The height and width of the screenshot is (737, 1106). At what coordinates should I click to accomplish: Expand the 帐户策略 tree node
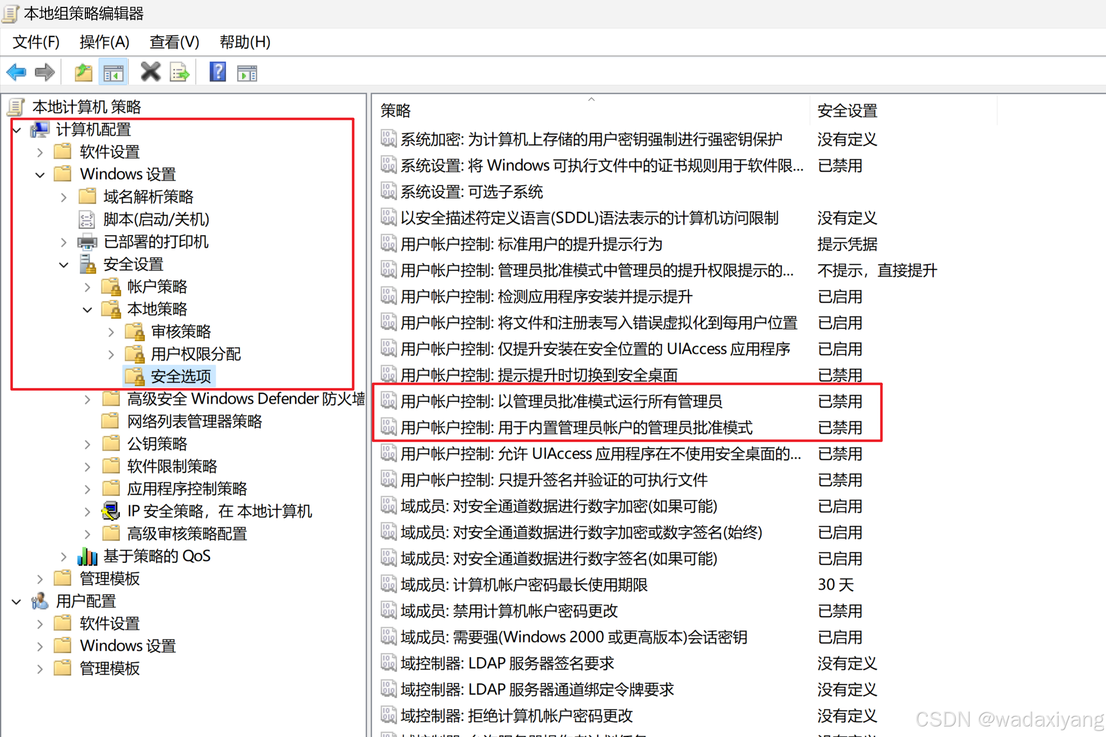[x=87, y=287]
